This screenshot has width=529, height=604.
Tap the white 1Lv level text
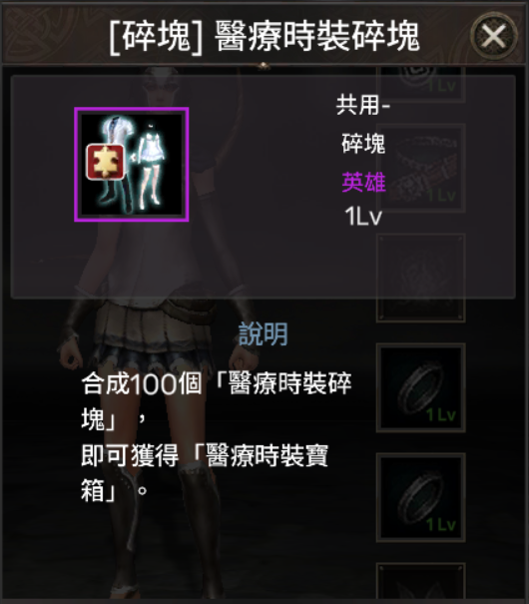pos(363,216)
